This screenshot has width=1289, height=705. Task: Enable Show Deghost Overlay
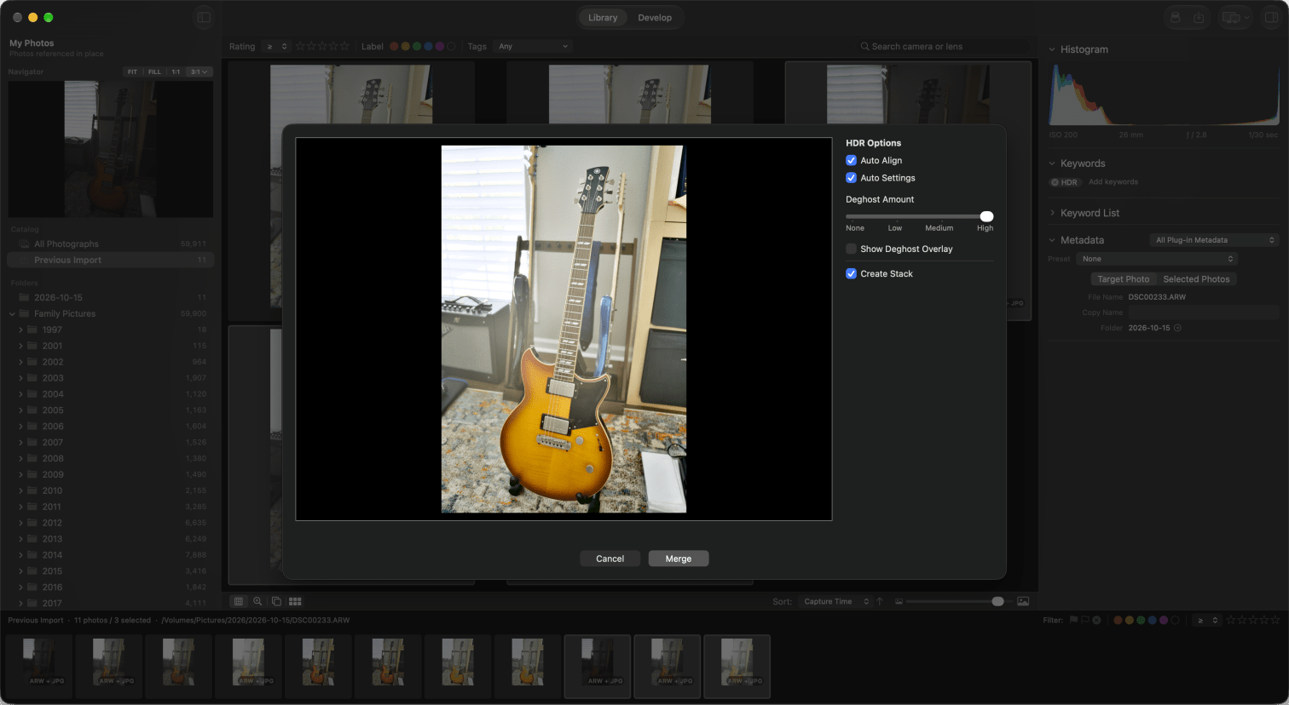(851, 249)
